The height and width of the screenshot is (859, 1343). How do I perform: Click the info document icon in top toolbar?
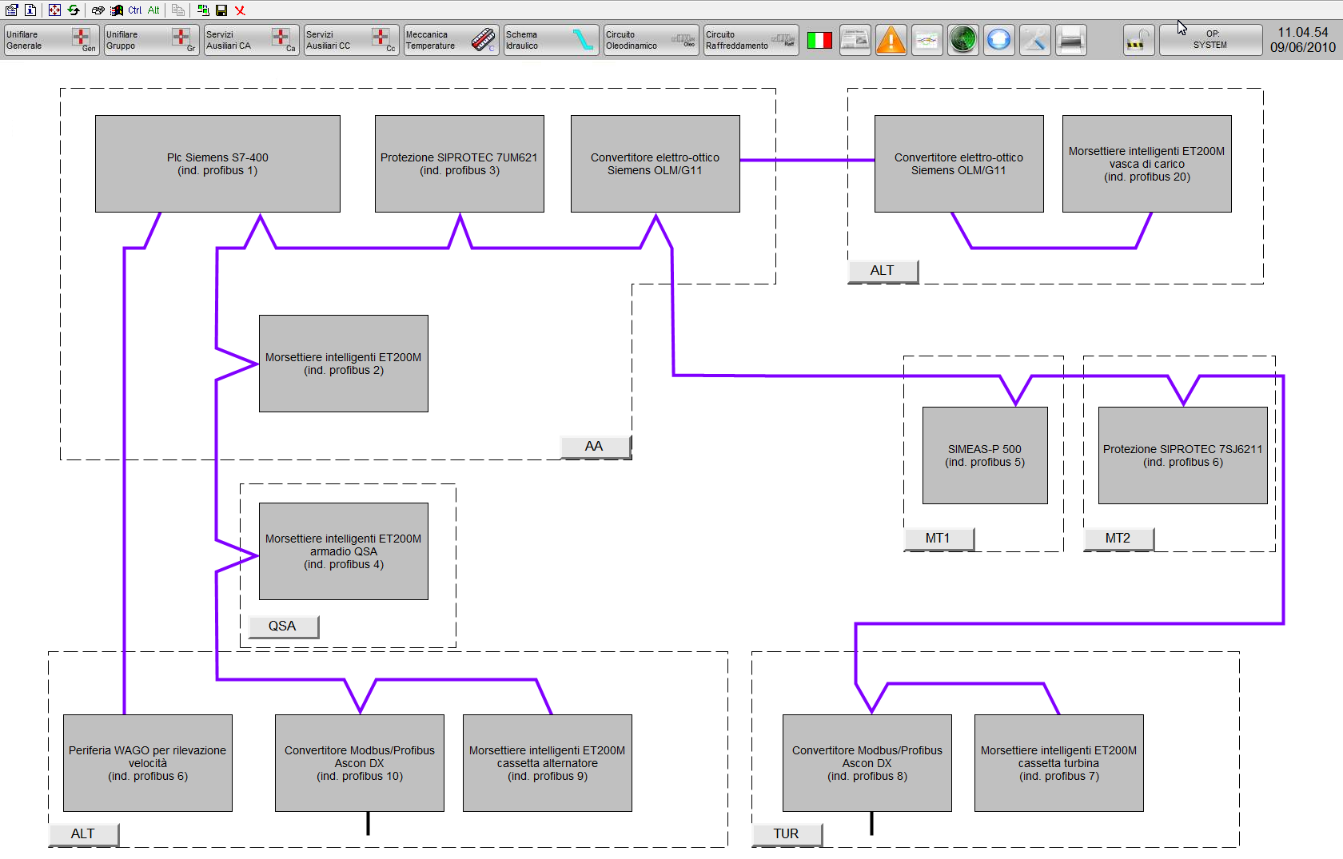(30, 10)
